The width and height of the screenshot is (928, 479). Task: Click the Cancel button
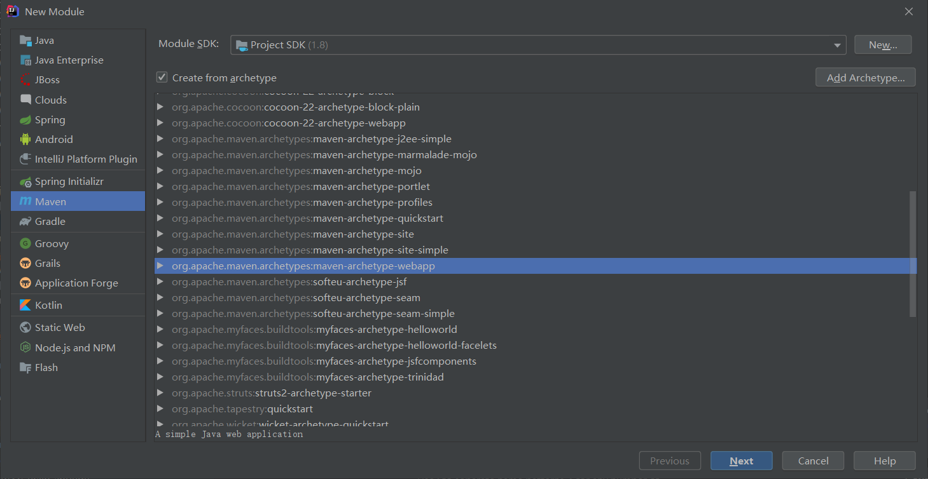[x=813, y=461]
